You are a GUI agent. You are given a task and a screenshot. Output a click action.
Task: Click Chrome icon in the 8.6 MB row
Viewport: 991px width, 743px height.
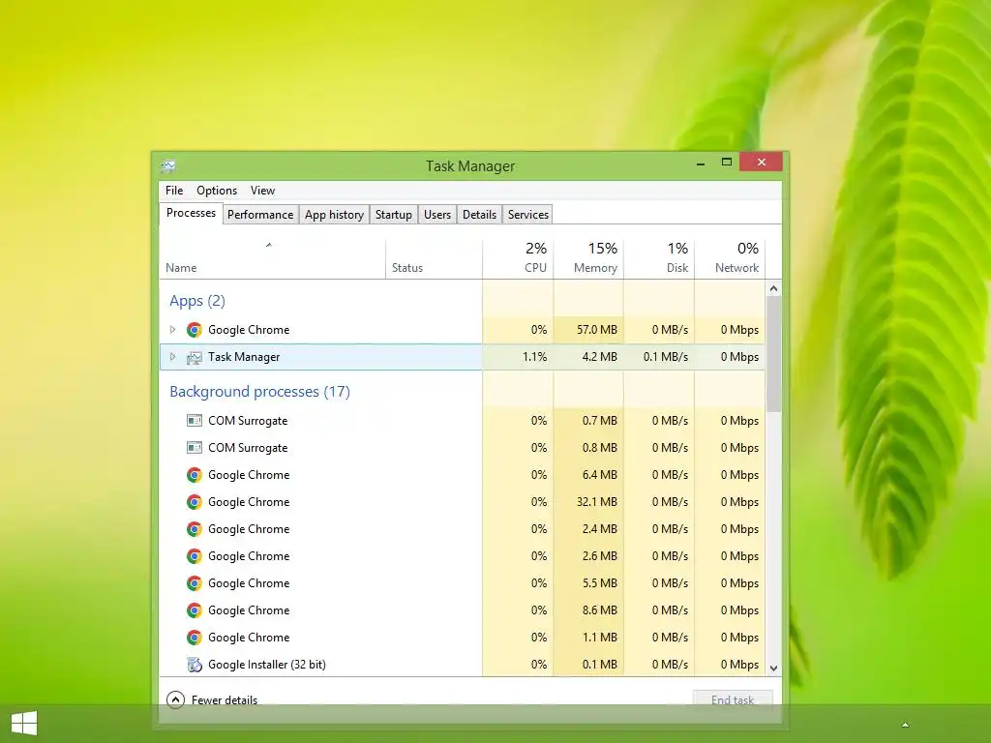point(194,611)
